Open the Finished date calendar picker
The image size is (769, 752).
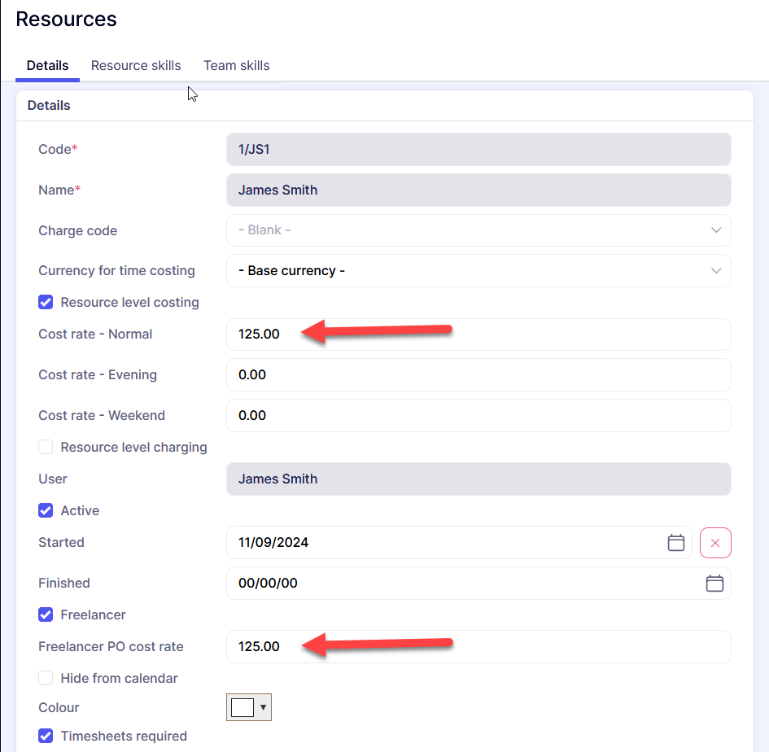point(714,584)
